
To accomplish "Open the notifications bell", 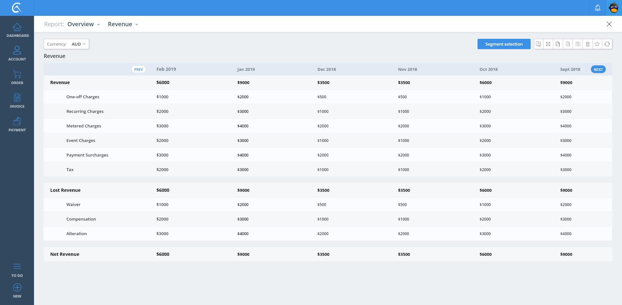I will tap(598, 8).
